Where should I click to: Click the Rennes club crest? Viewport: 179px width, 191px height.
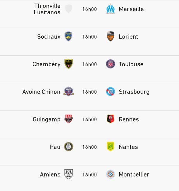point(110,119)
